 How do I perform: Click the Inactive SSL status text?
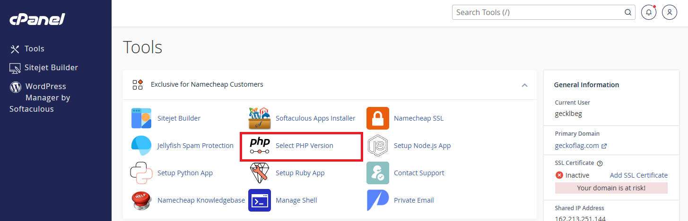coord(577,175)
